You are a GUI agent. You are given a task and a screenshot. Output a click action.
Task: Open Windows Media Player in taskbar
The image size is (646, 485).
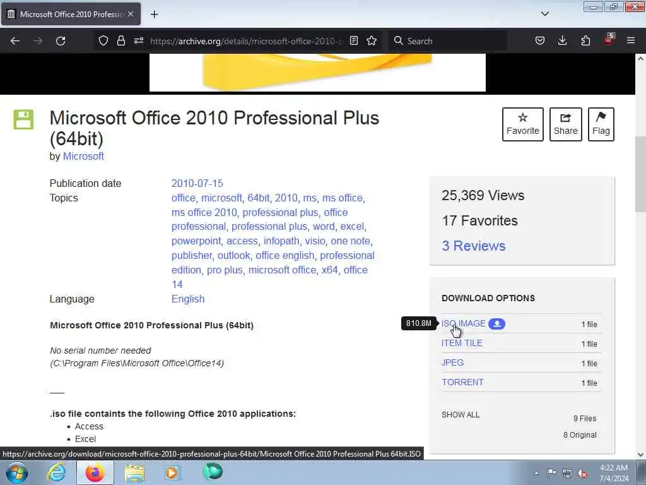pyautogui.click(x=172, y=472)
